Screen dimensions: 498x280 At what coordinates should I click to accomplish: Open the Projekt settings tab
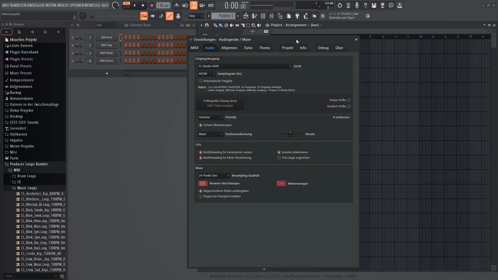point(287,48)
